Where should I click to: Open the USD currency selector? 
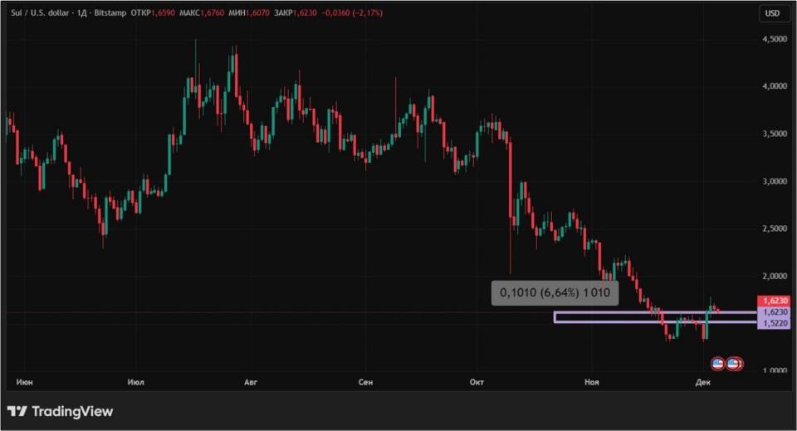[772, 13]
